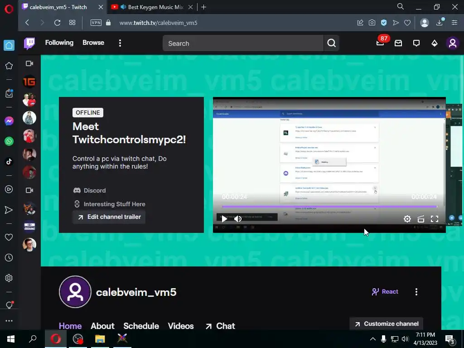Select the Home channel tab
This screenshot has width=464, height=348.
[x=70, y=326]
